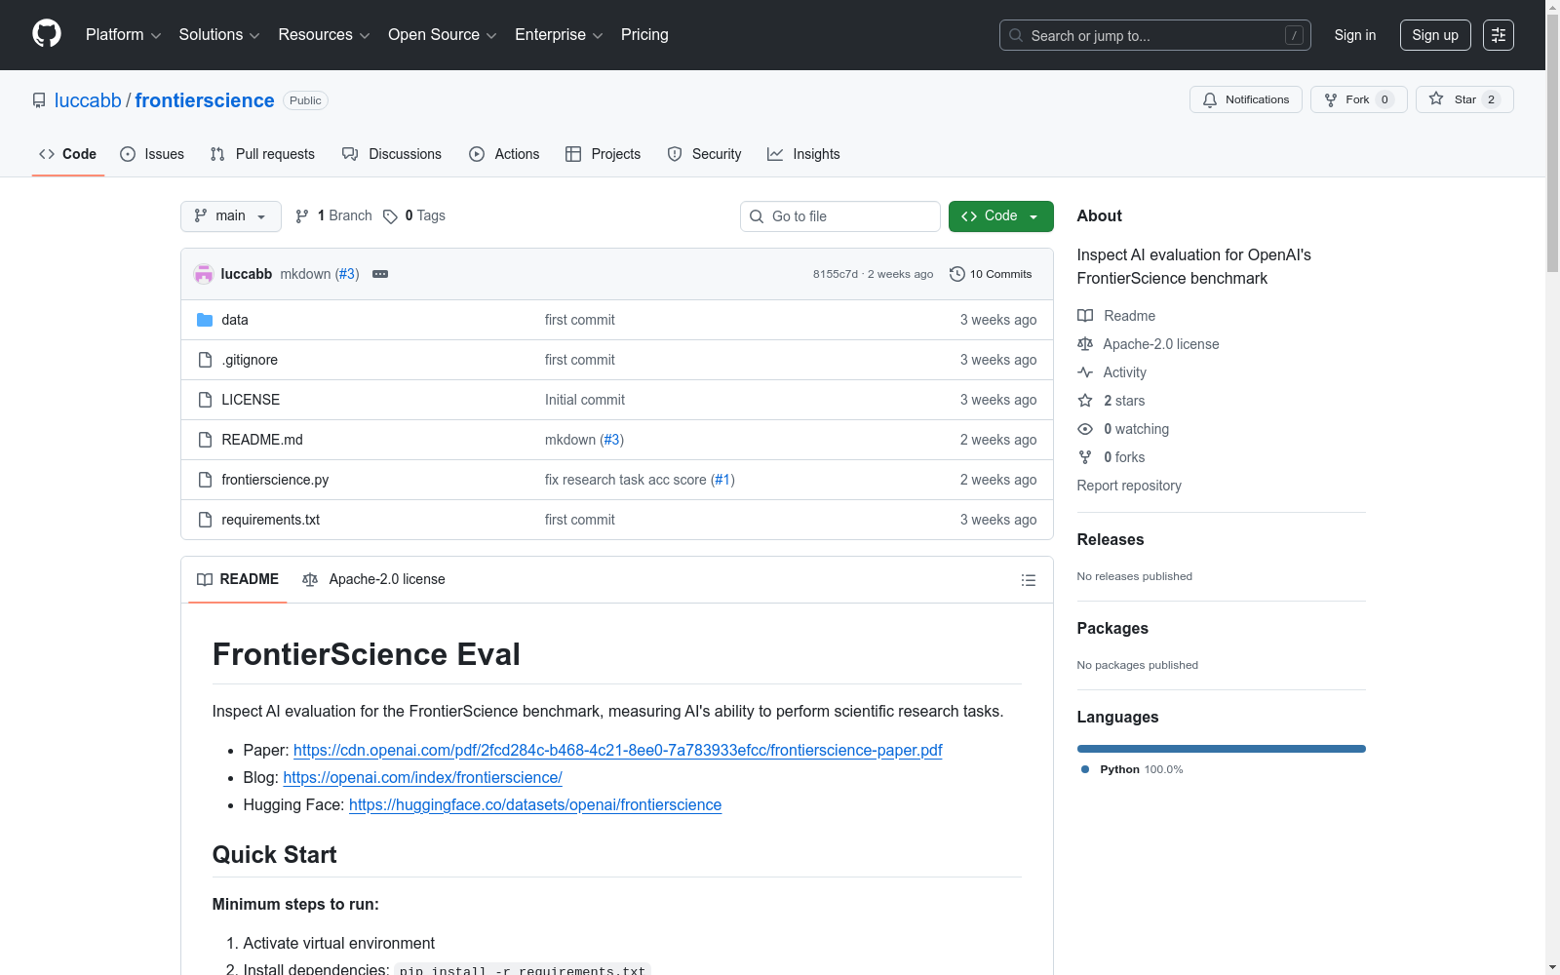Open the green Code dropdown button
1560x975 pixels.
click(x=1000, y=216)
